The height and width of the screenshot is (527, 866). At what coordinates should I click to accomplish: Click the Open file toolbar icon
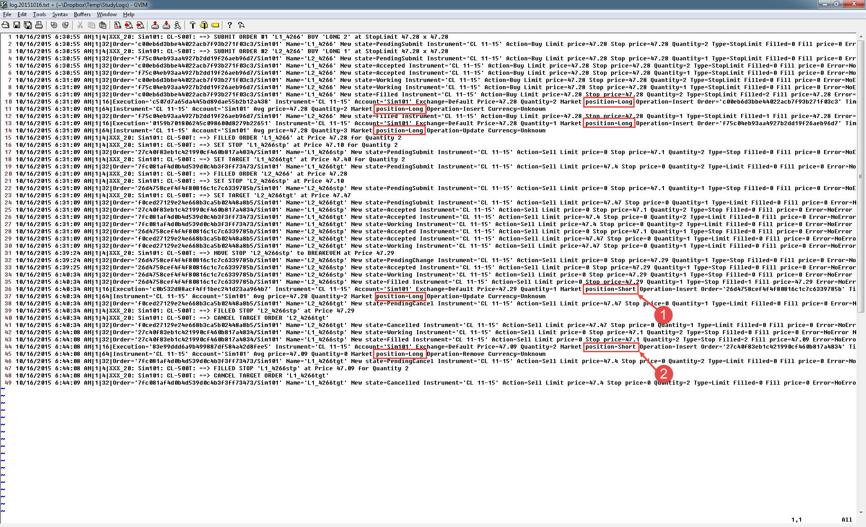pos(6,25)
